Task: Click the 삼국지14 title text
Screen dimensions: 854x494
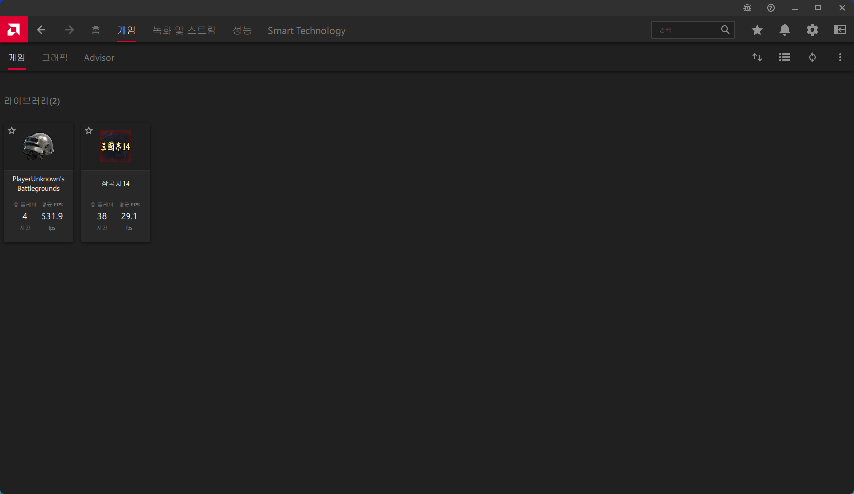Action: pos(116,183)
